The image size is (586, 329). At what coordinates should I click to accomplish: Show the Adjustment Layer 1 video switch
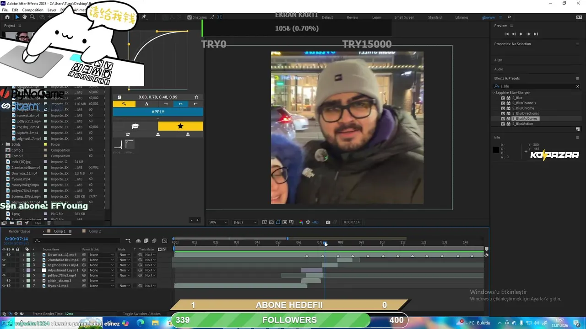(4, 270)
